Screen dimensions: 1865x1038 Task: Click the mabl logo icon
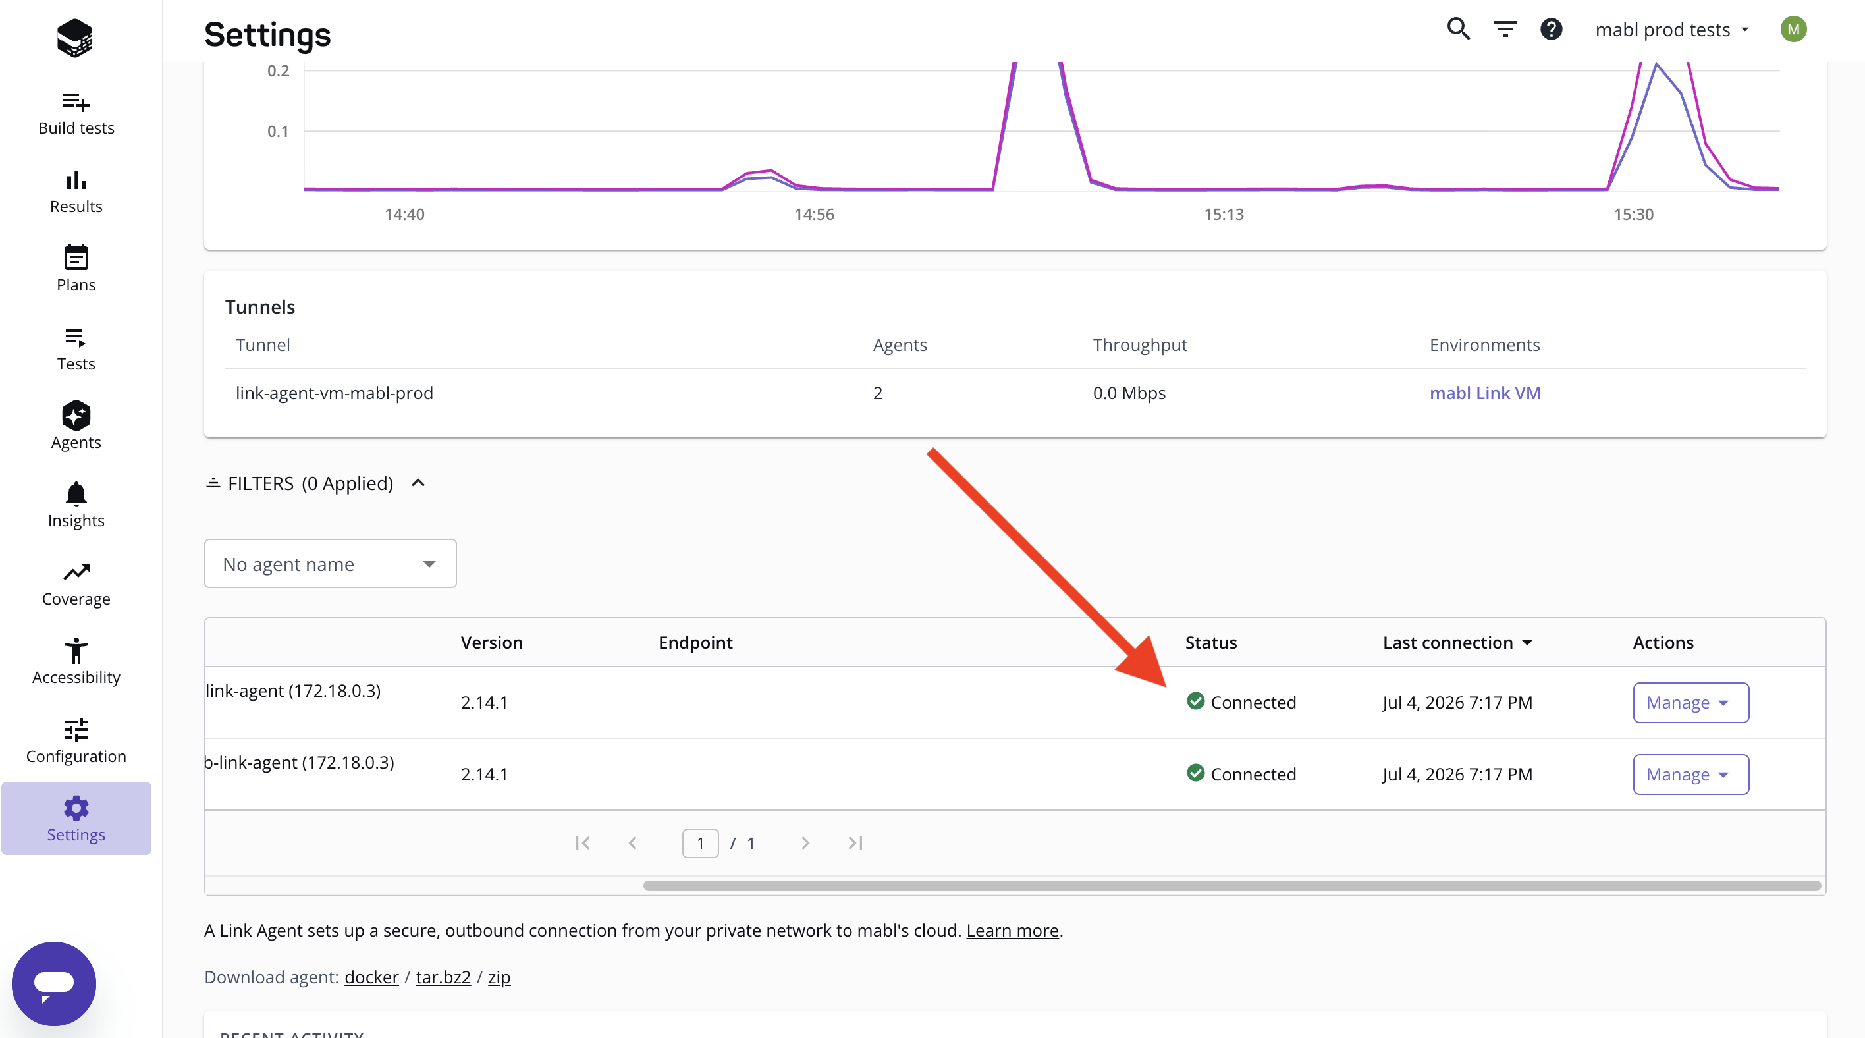(x=75, y=38)
